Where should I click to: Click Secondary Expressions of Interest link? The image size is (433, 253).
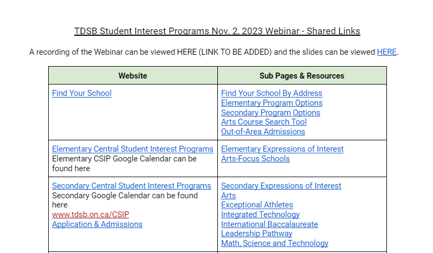[281, 186]
